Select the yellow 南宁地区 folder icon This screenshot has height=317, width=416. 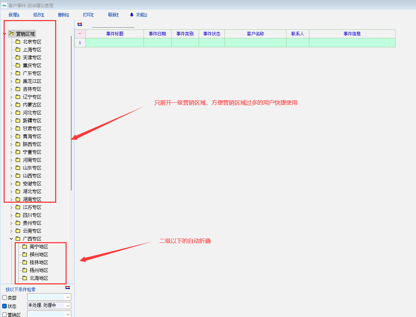[x=24, y=246]
